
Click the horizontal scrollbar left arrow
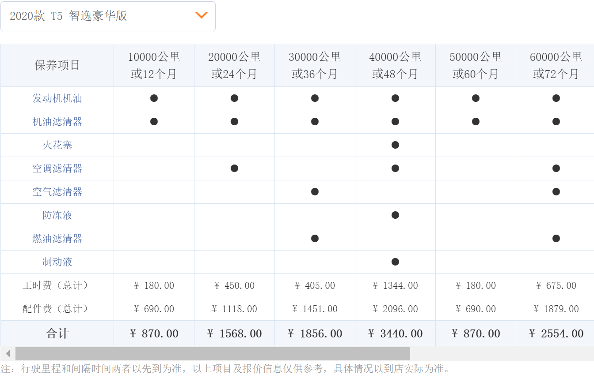[8, 354]
